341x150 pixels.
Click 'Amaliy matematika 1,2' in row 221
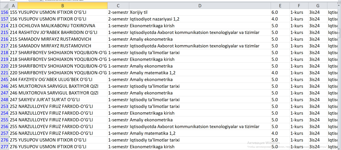[x=200, y=73]
